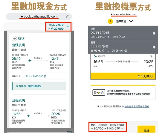Open the info icon for the 回程 flight
The height and width of the screenshot is (135, 162).
(154, 47)
